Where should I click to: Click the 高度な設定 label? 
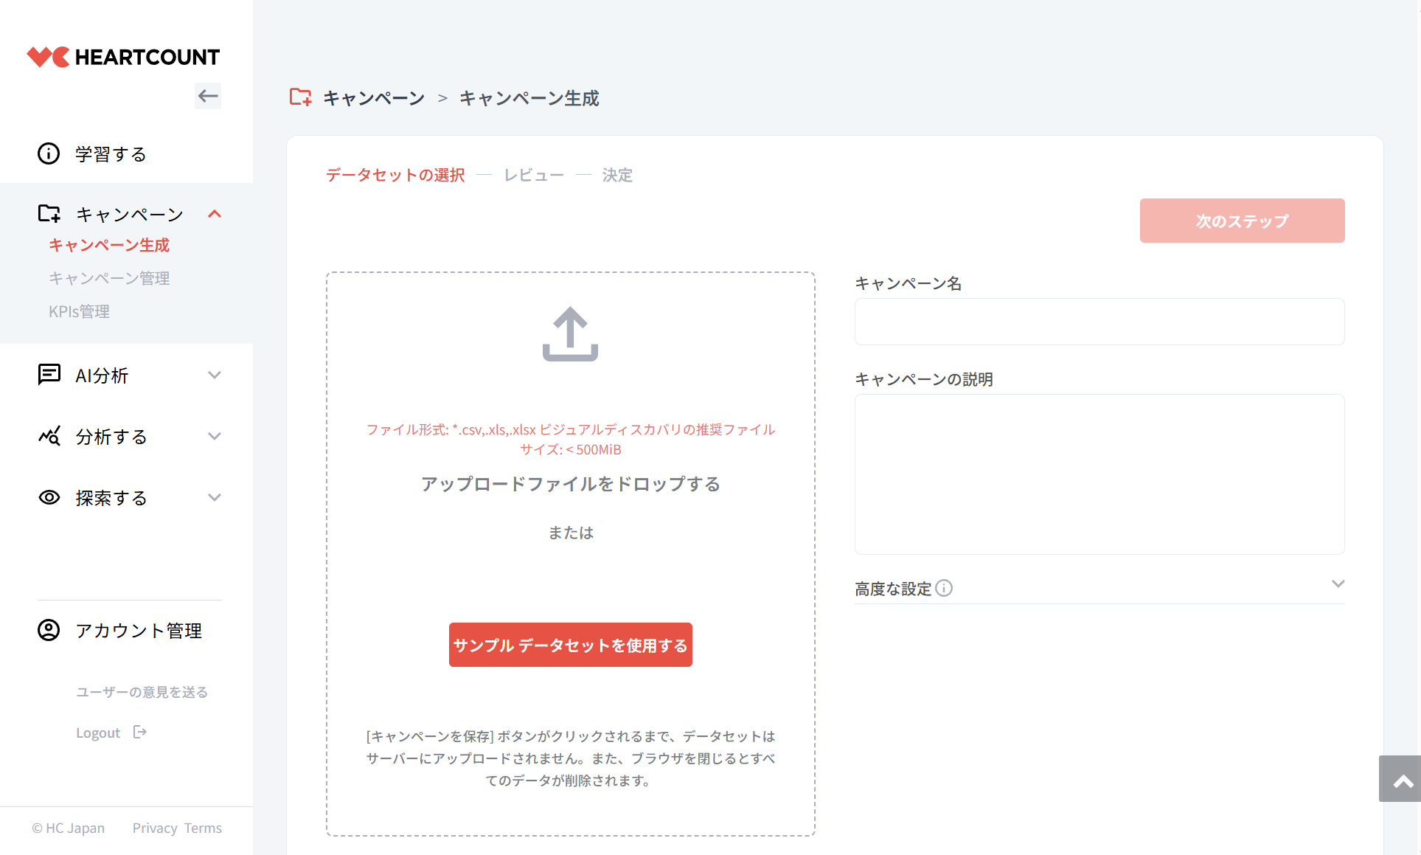point(893,589)
